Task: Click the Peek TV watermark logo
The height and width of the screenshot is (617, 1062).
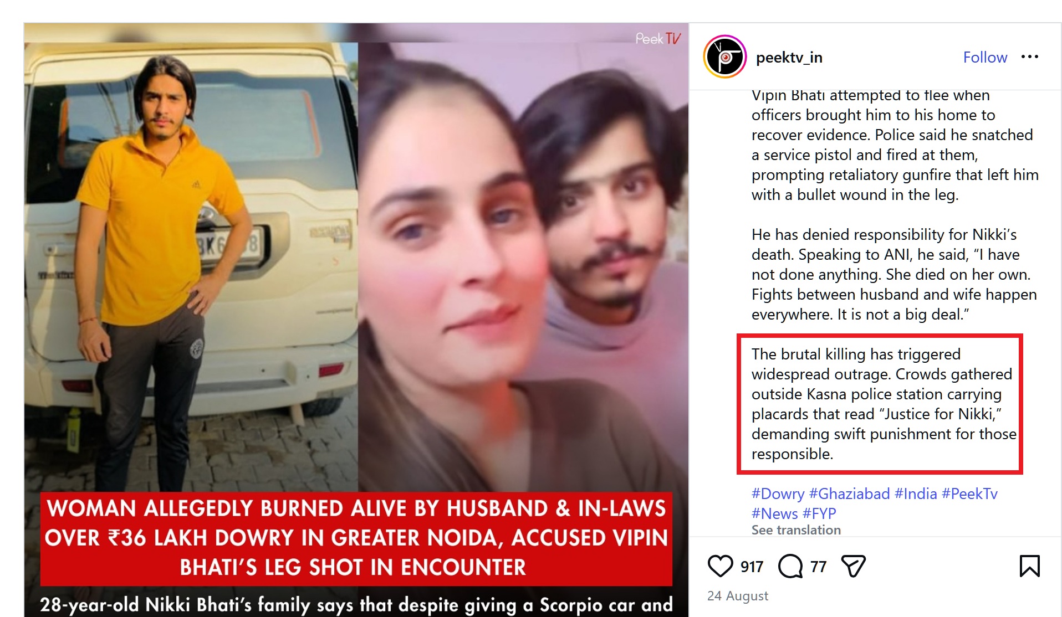Action: coord(658,38)
